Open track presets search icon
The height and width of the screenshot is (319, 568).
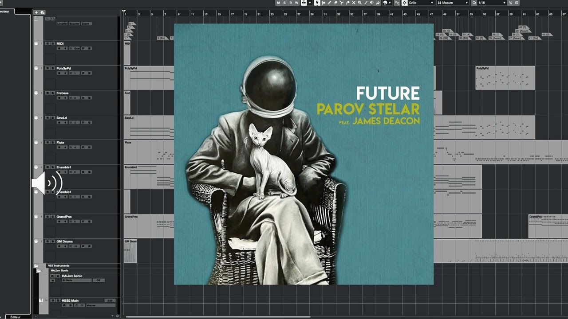coord(43,12)
